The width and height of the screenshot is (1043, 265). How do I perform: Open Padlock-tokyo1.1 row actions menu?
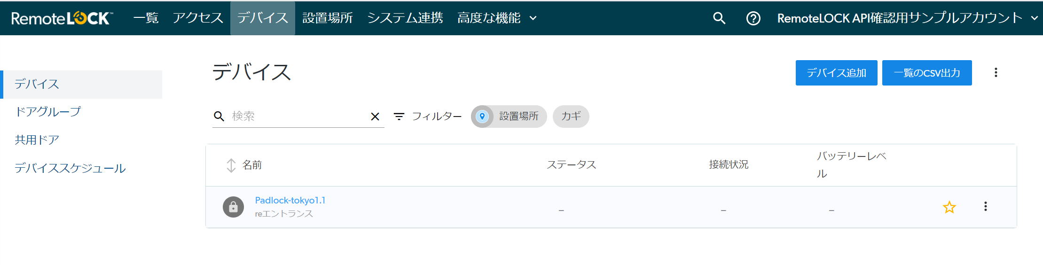pos(985,206)
